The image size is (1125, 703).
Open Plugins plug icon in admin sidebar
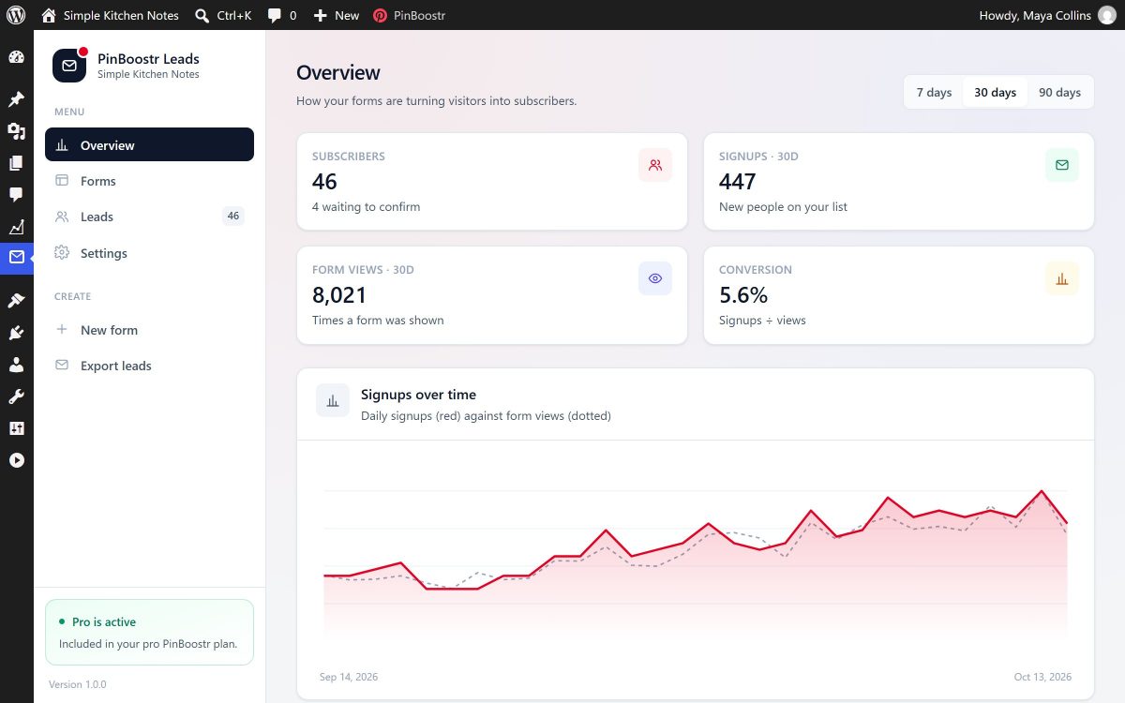coord(16,333)
